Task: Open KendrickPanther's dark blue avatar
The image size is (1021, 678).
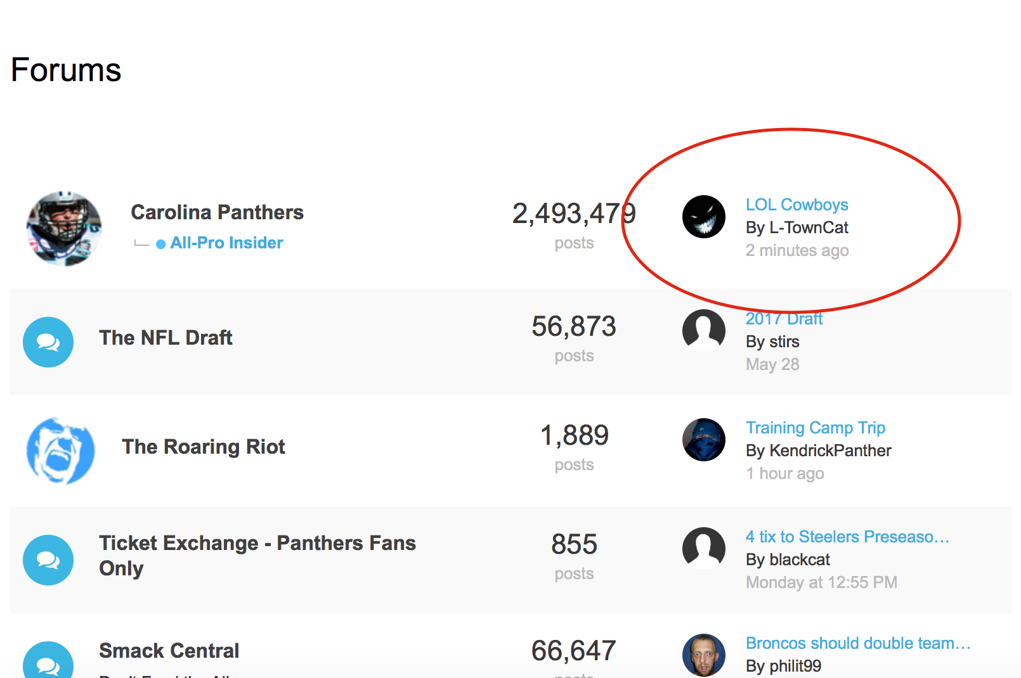Action: 704,440
